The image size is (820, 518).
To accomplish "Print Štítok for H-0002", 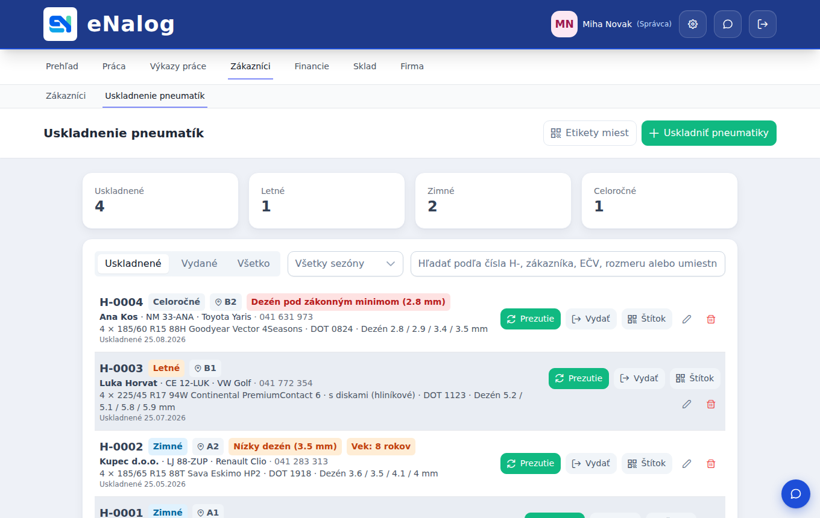I will tap(647, 464).
